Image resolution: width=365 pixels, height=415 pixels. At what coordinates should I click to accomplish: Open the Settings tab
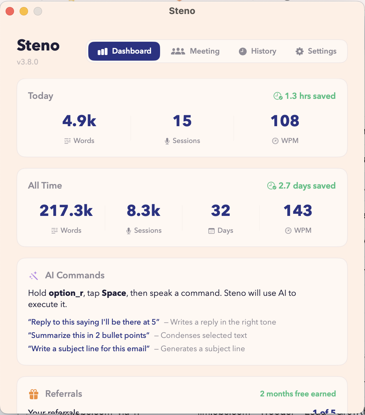(316, 51)
